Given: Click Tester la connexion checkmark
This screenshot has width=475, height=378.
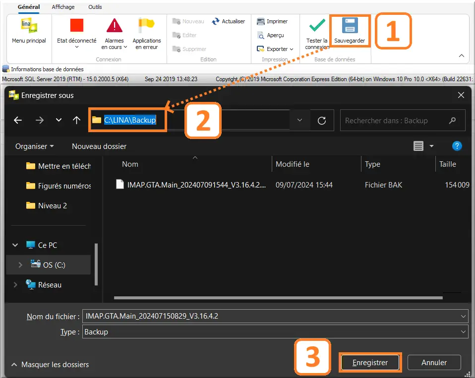Looking at the screenshot, I should pyautogui.click(x=317, y=25).
